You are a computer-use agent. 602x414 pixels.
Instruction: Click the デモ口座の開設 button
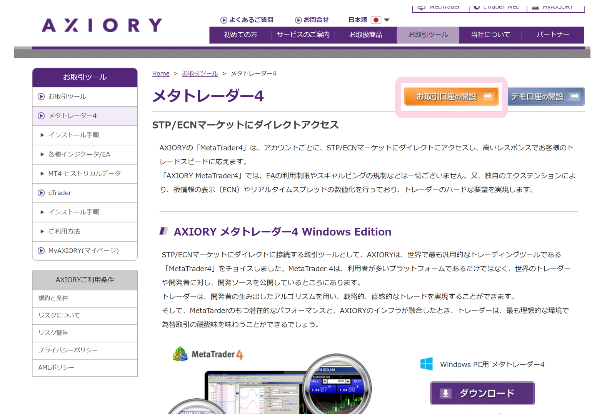click(x=546, y=96)
